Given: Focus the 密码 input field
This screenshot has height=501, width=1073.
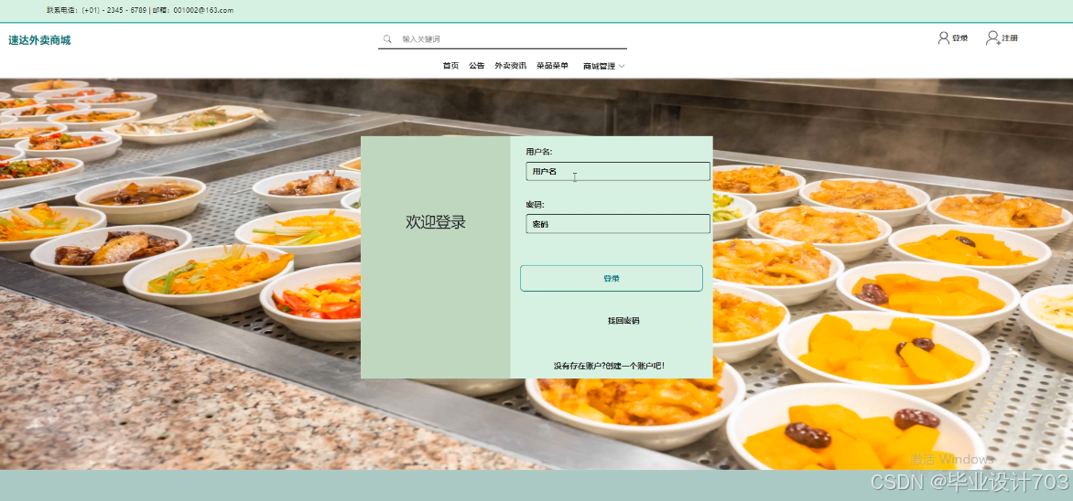Looking at the screenshot, I should pos(617,224).
